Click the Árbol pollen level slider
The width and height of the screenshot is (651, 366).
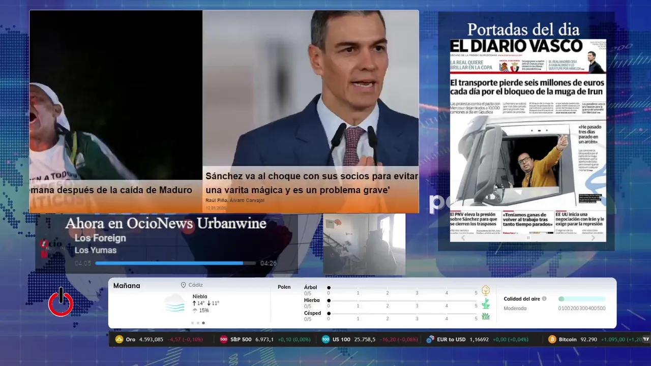(402, 288)
